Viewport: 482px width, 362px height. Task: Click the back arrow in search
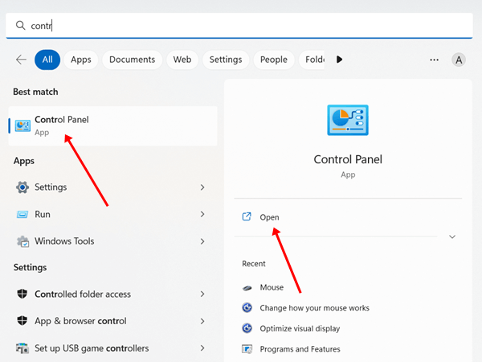(x=21, y=60)
